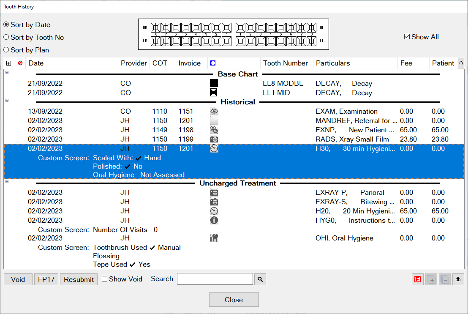Click tooth surface icon on LL1 MID row
468x314 pixels.
coord(213,93)
